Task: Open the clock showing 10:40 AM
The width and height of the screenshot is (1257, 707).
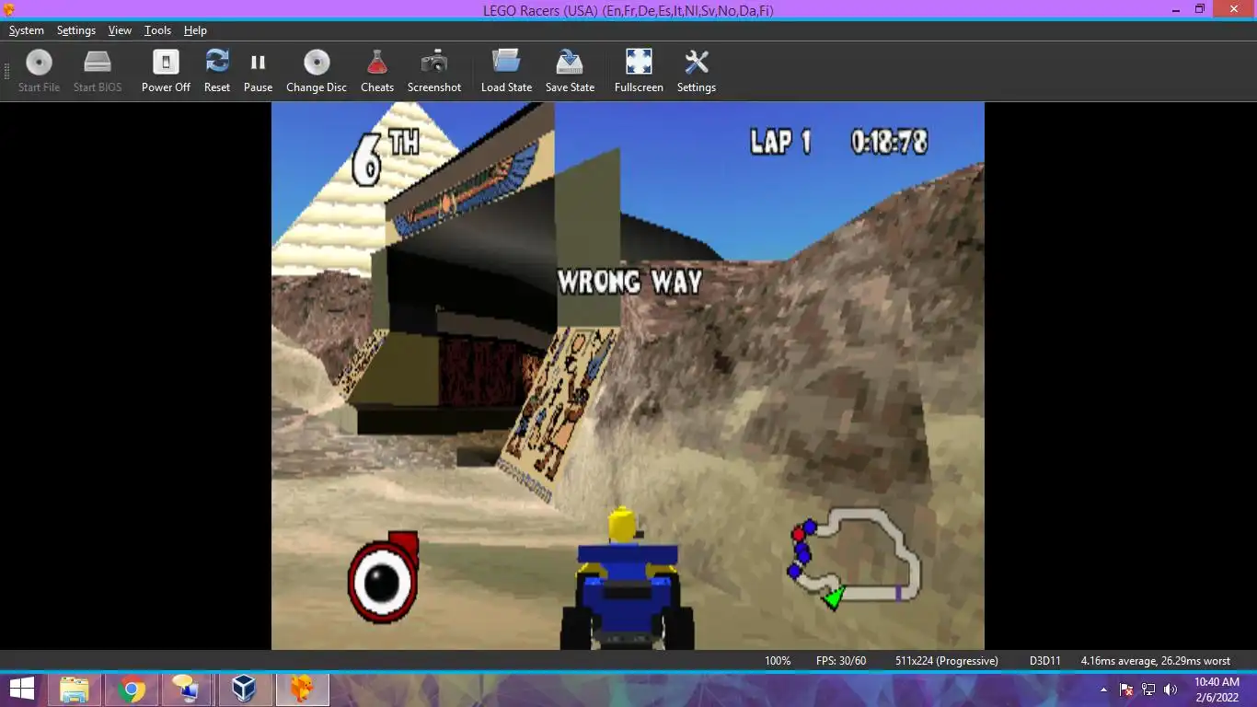Action: (x=1217, y=690)
